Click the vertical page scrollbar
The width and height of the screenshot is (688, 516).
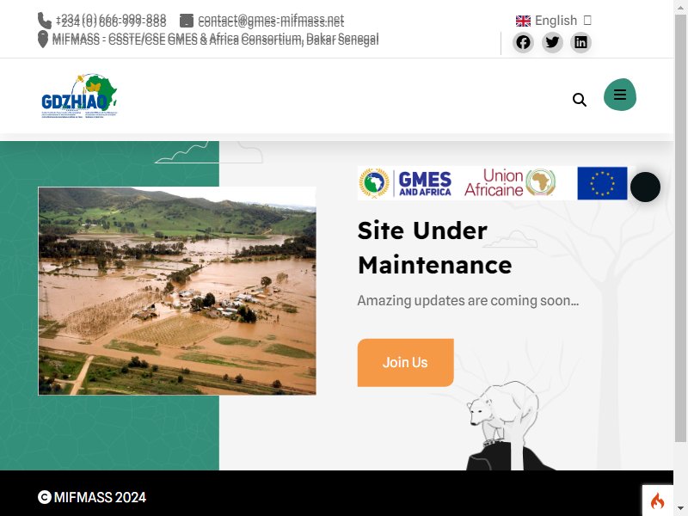[x=680, y=228]
